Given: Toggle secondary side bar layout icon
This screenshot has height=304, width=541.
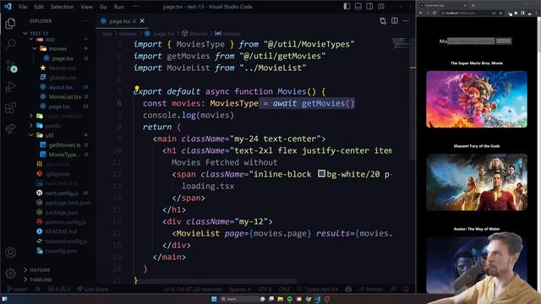Looking at the screenshot, I should tap(369, 6).
